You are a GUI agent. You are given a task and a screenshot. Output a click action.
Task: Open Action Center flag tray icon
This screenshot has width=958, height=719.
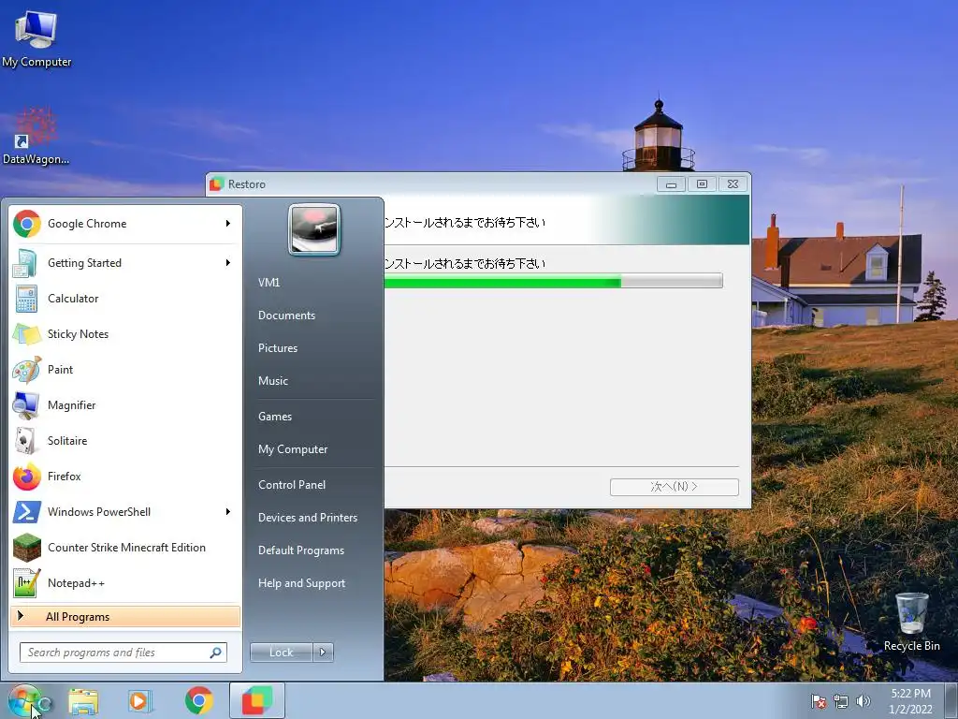(818, 701)
